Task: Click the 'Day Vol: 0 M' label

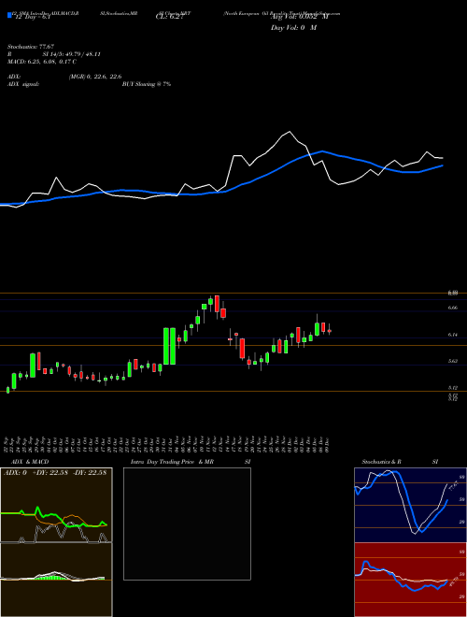Action: (x=293, y=27)
